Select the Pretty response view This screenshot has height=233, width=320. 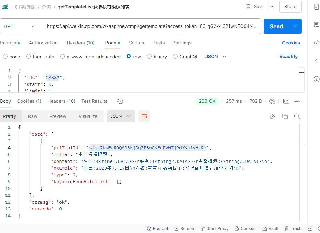coord(9,116)
